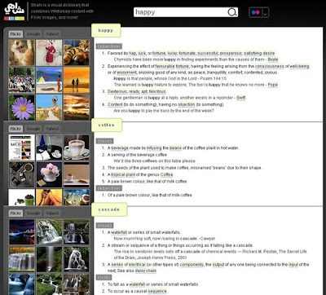The height and width of the screenshot is (295, 326).
Task: Follow the 'waterfall' link in cascade noun definition
Action: 119,232
